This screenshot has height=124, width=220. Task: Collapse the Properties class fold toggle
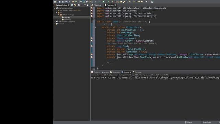96,27
